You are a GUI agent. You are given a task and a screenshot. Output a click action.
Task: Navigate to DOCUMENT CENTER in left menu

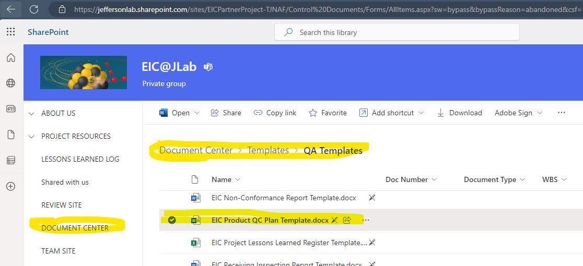(75, 228)
